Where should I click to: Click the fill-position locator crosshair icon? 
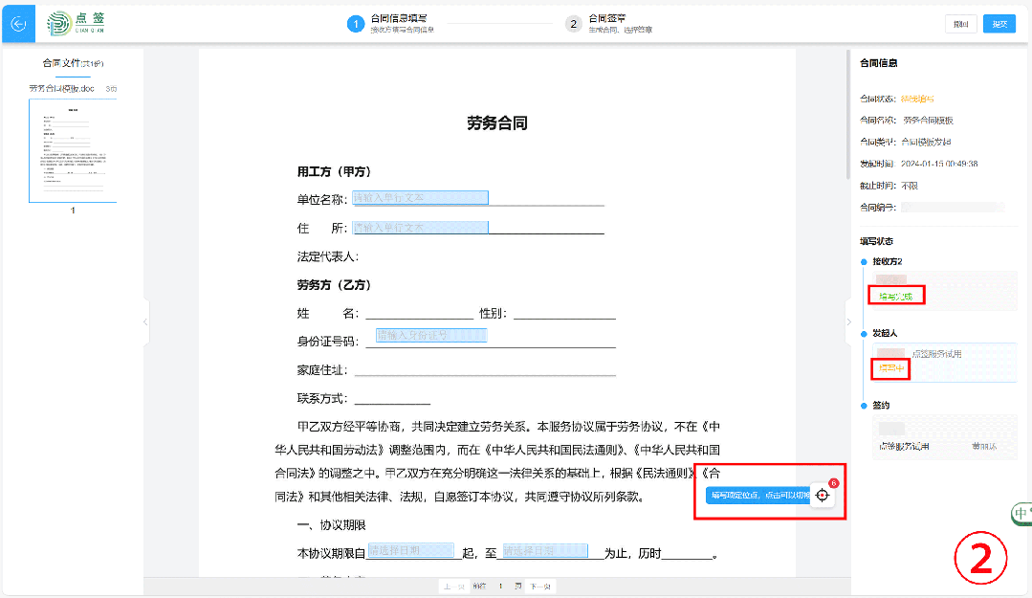coord(822,495)
